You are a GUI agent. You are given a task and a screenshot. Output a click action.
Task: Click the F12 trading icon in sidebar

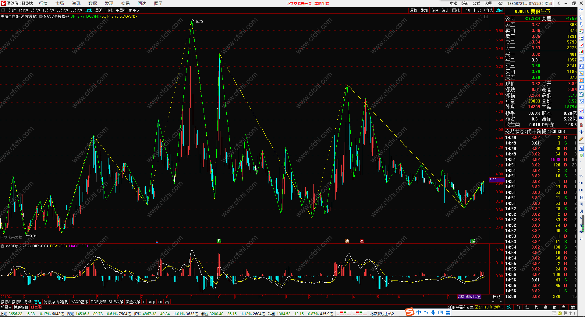point(581,88)
